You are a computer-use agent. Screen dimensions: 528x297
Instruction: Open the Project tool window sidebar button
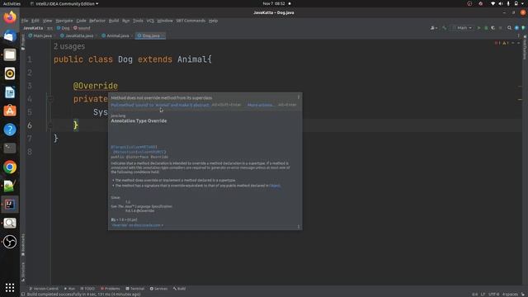pos(23,42)
